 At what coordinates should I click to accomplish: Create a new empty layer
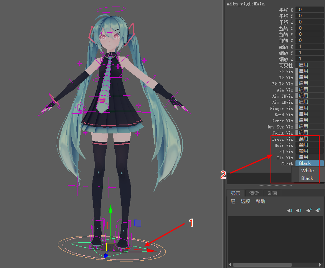pyautogui.click(x=309, y=210)
